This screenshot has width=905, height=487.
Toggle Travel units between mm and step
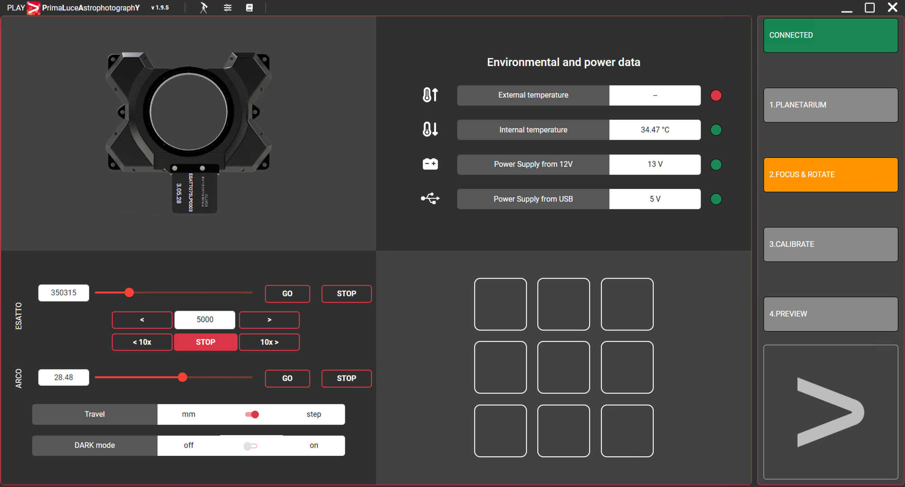pos(252,414)
